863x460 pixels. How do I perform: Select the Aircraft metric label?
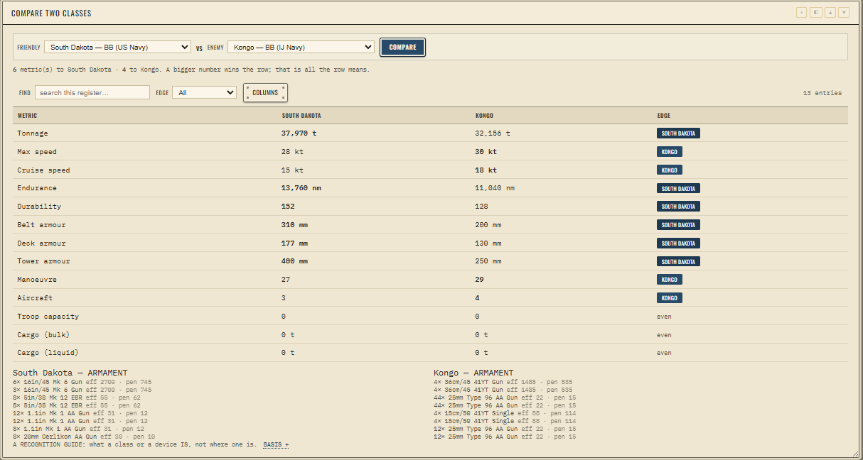[x=35, y=298]
